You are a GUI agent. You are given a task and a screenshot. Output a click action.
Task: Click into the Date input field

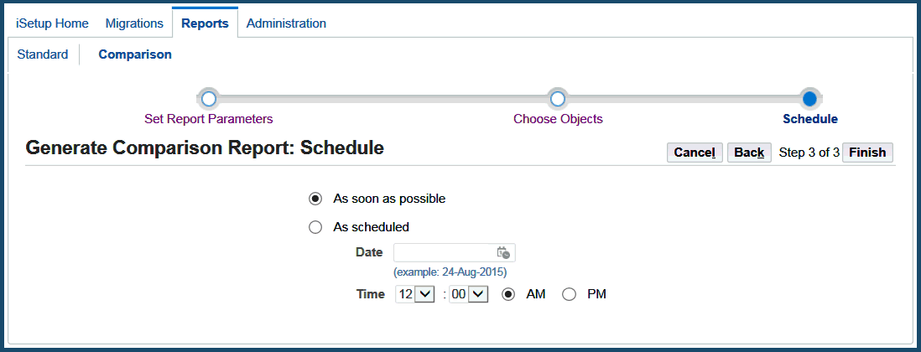[444, 252]
